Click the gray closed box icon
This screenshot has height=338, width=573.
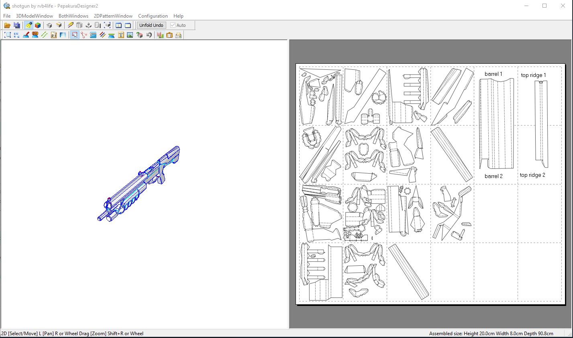point(49,25)
